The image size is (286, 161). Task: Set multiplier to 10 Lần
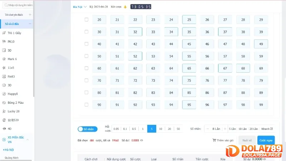click(x=243, y=129)
